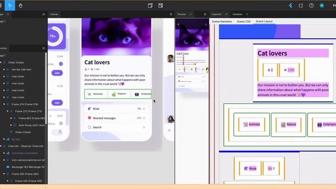Screen dimensions: 336x189
Task: Switch to the Canvas tab
Action: [54, 14]
